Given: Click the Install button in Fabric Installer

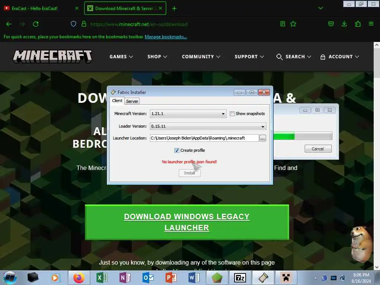Looking at the screenshot, I should pos(190,173).
